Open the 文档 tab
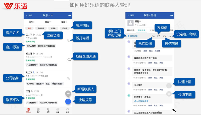The height and width of the screenshot is (115, 201). (152, 30)
